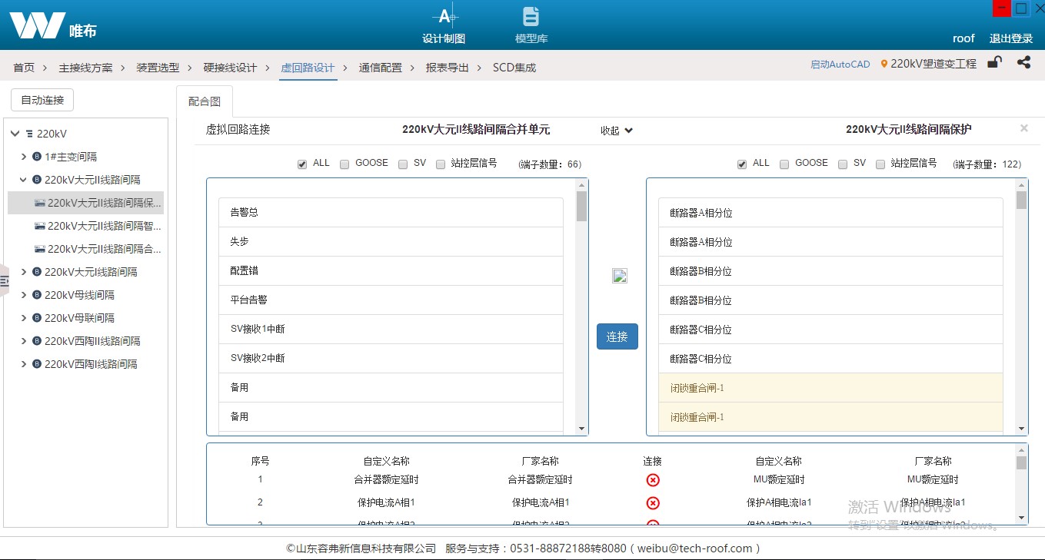Click the share icon in breadcrumb bar
Screen dimensions: 1045x560
[1023, 63]
